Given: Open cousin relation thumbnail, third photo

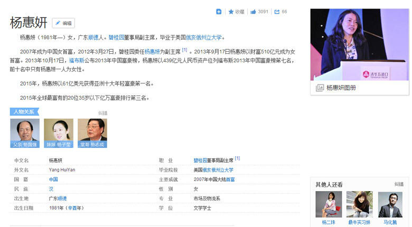Looking at the screenshot, I should (x=92, y=133).
